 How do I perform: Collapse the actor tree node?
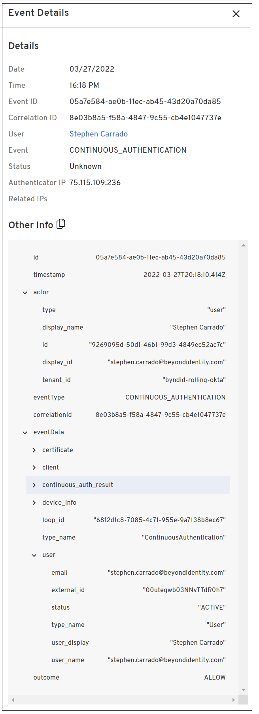pos(25,292)
